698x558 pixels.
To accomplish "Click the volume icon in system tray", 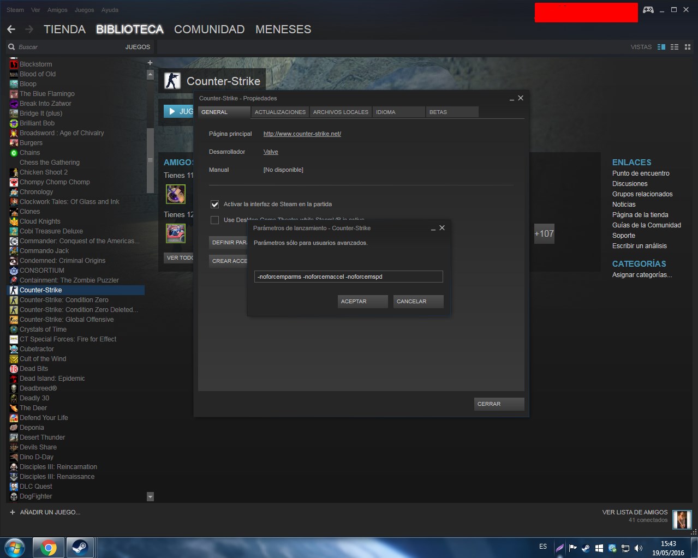I will 639,548.
